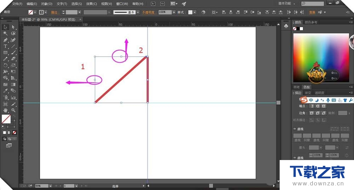The height and width of the screenshot is (190, 354).
Task: Select round cap option for 端点
Action: [x=318, y=106]
